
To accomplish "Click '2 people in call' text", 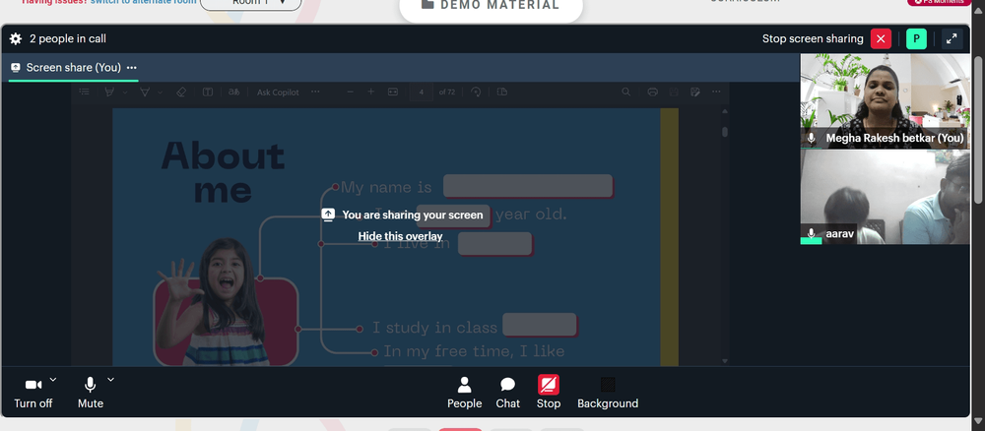I will click(x=68, y=39).
